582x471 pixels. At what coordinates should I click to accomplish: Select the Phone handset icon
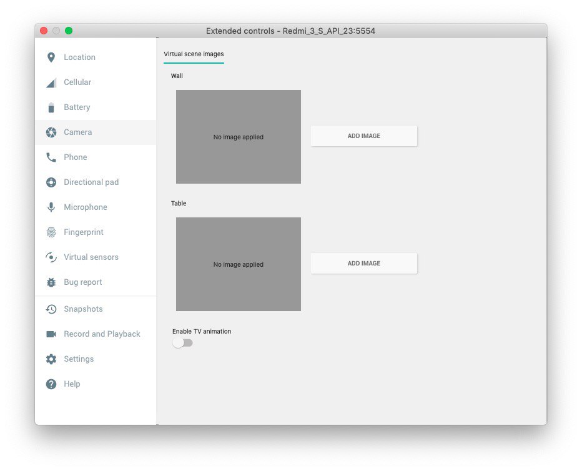pos(51,157)
